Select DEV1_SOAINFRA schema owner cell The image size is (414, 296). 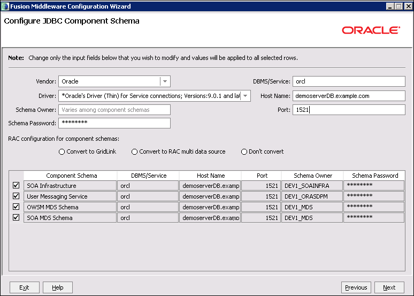point(312,186)
